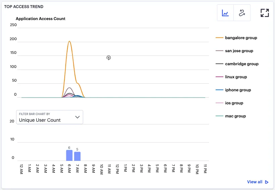Click the dropdown chevron beside Unique User Count
The image size is (275, 190).
(x=77, y=117)
